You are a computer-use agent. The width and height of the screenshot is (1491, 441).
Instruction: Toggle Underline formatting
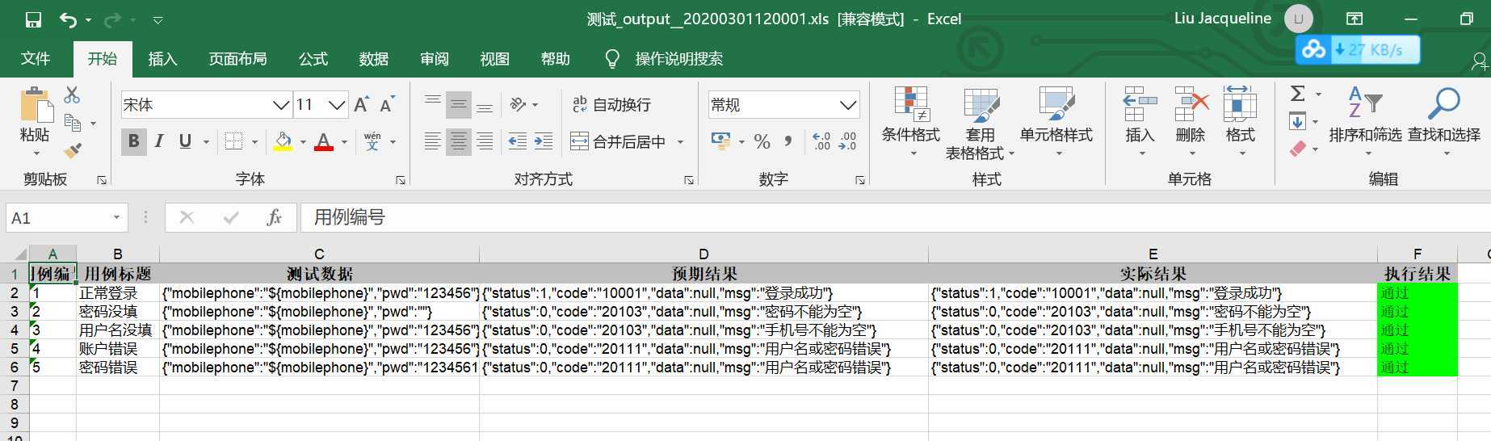click(185, 141)
